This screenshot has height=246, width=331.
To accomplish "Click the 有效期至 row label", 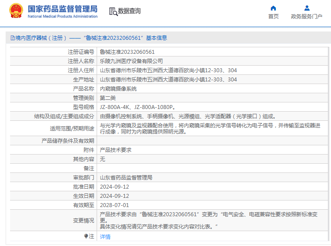I will [84, 205].
